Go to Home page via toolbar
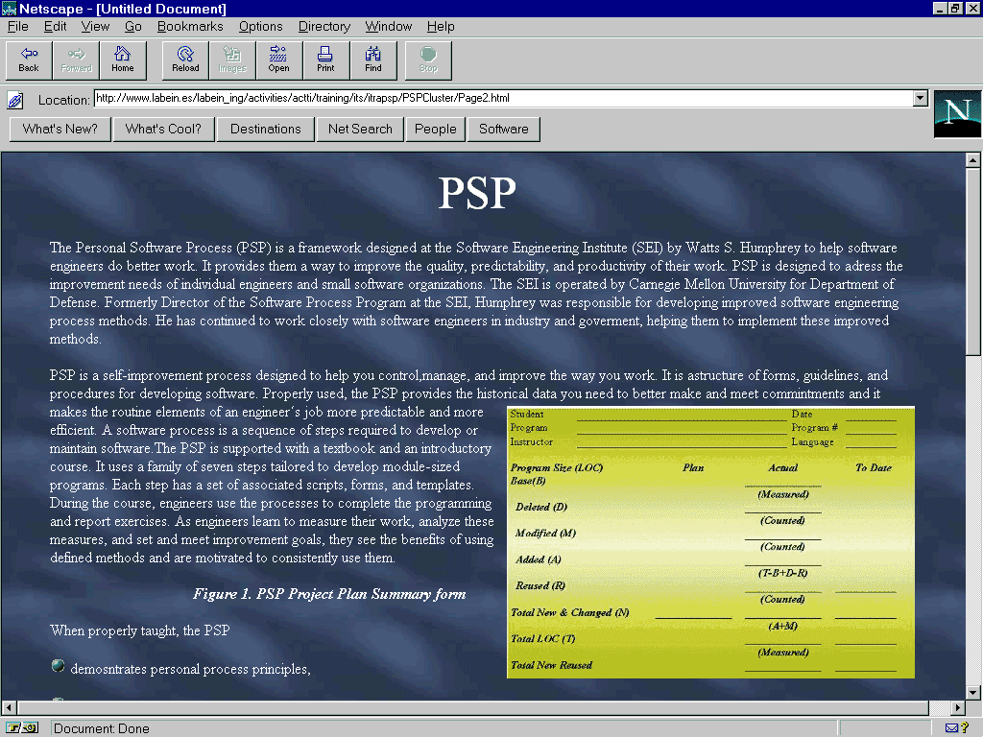 (123, 60)
